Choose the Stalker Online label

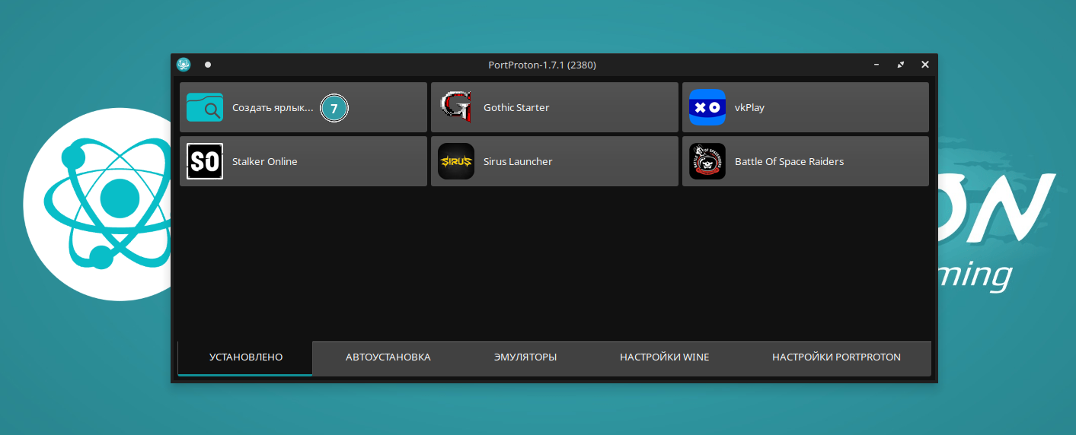265,161
